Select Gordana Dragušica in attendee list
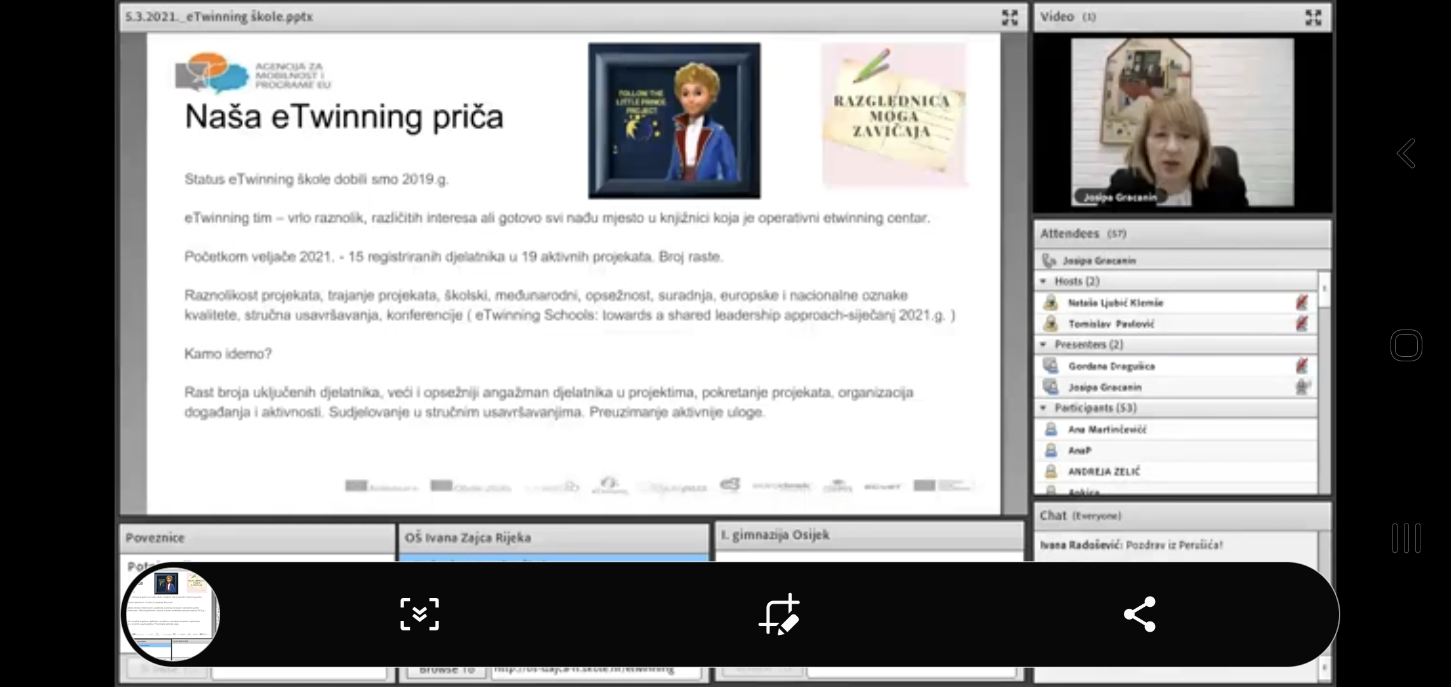The image size is (1451, 687). click(x=1176, y=366)
